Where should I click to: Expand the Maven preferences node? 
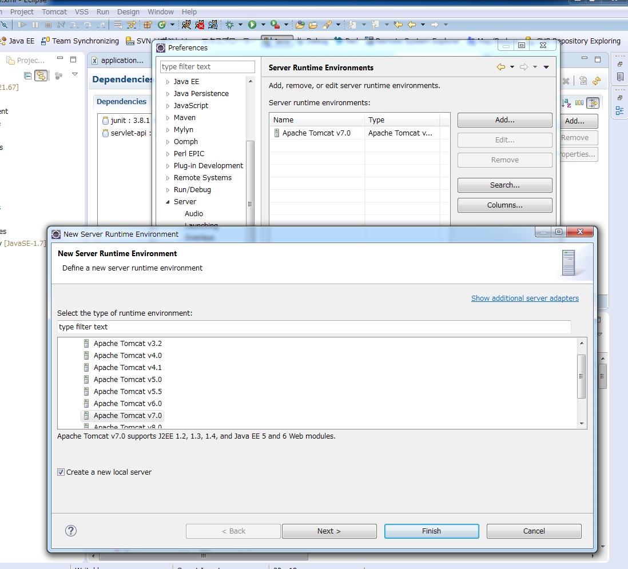coord(168,118)
